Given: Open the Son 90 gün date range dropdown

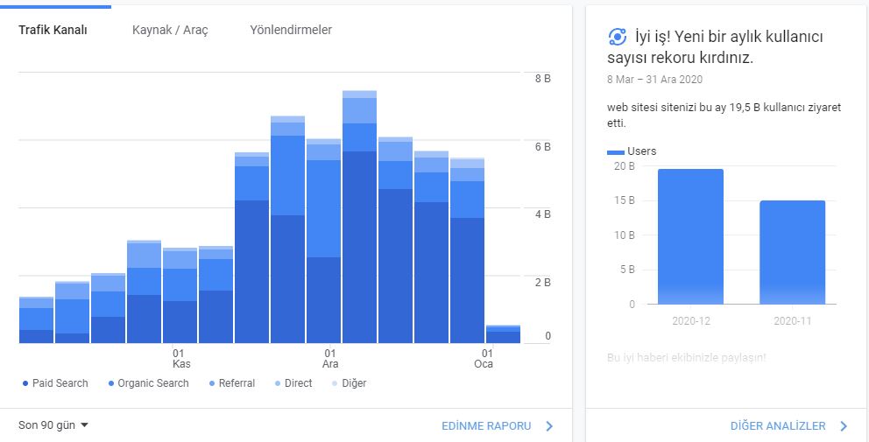Looking at the screenshot, I should click(53, 425).
